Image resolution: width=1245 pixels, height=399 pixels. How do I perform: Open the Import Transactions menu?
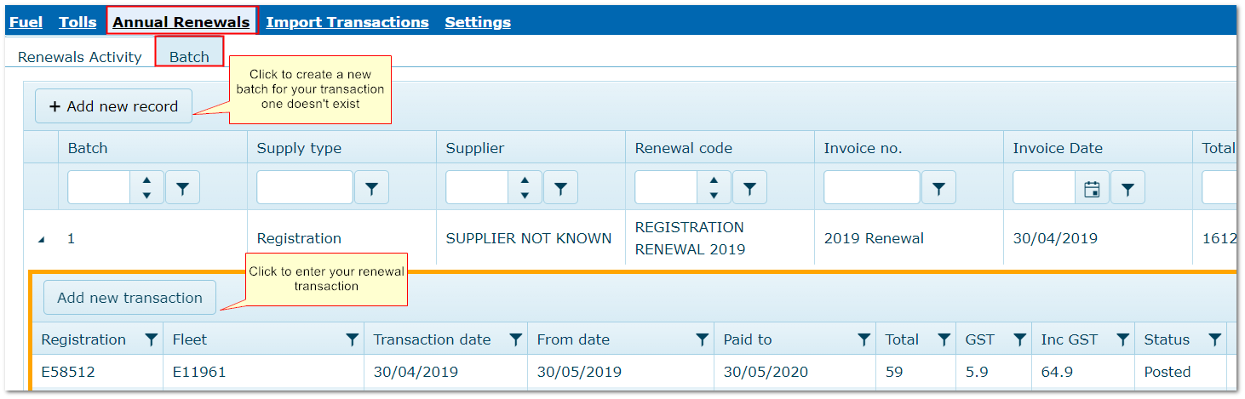(x=347, y=22)
